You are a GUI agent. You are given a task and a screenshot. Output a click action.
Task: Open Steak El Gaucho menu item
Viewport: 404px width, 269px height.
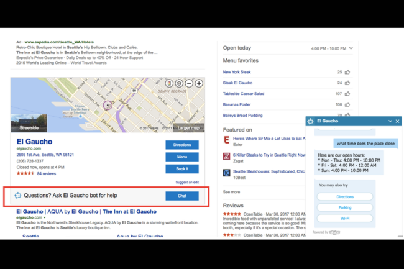(237, 83)
